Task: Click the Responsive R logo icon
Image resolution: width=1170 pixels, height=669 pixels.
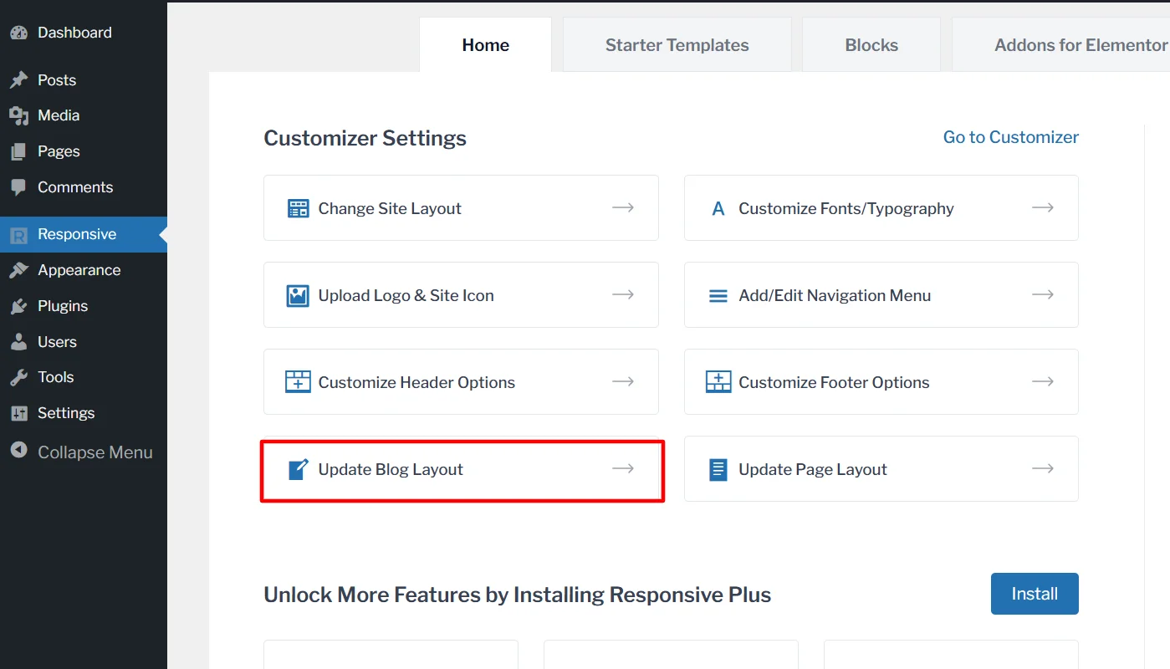Action: (18, 235)
